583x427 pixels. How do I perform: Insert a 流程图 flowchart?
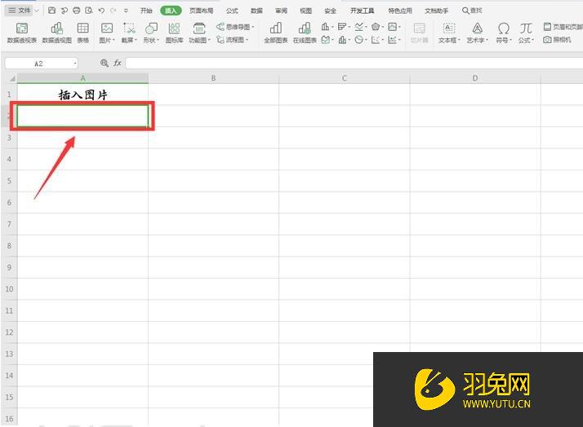tap(233, 39)
